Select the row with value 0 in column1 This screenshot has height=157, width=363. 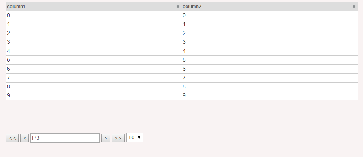(181, 16)
